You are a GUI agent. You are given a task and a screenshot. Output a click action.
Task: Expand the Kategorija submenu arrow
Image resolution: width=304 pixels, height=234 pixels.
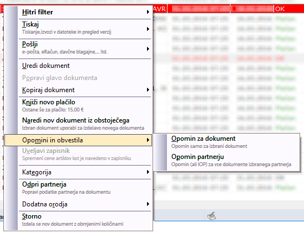pyautogui.click(x=148, y=172)
